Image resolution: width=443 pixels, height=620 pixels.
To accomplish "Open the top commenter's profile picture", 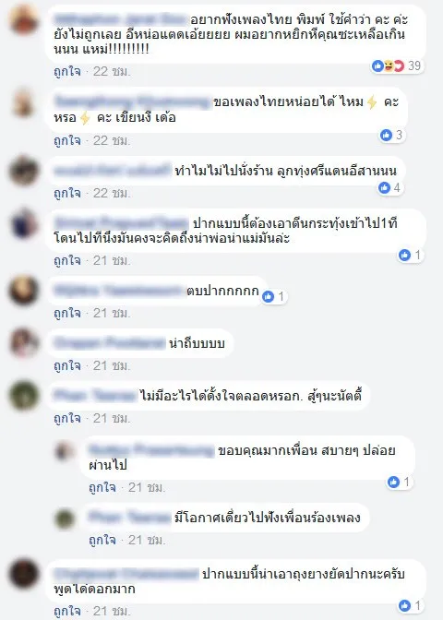I will pos(24,19).
